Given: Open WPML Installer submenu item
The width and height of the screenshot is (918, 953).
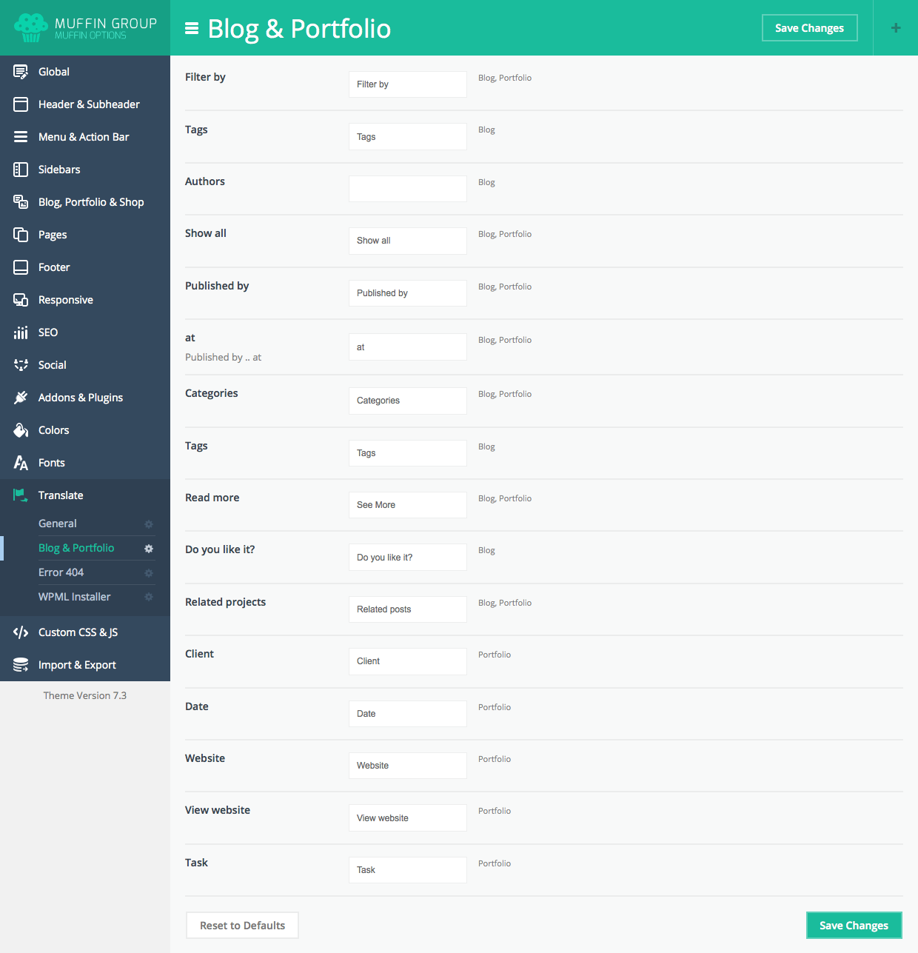Looking at the screenshot, I should coord(74,597).
